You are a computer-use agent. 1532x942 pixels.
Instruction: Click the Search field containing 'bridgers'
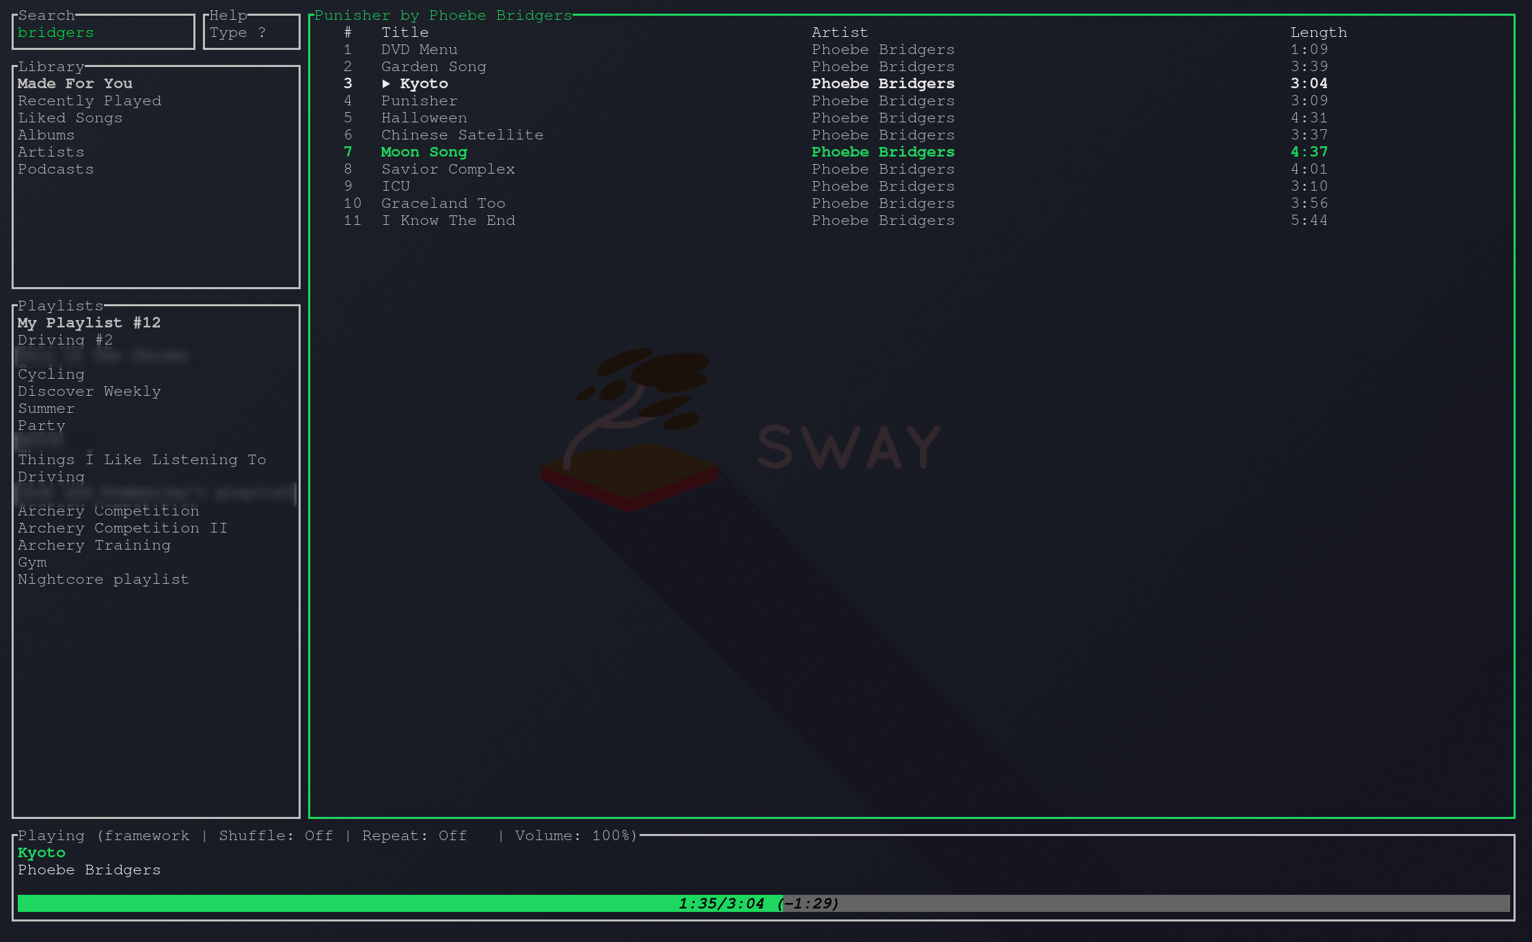coord(103,32)
